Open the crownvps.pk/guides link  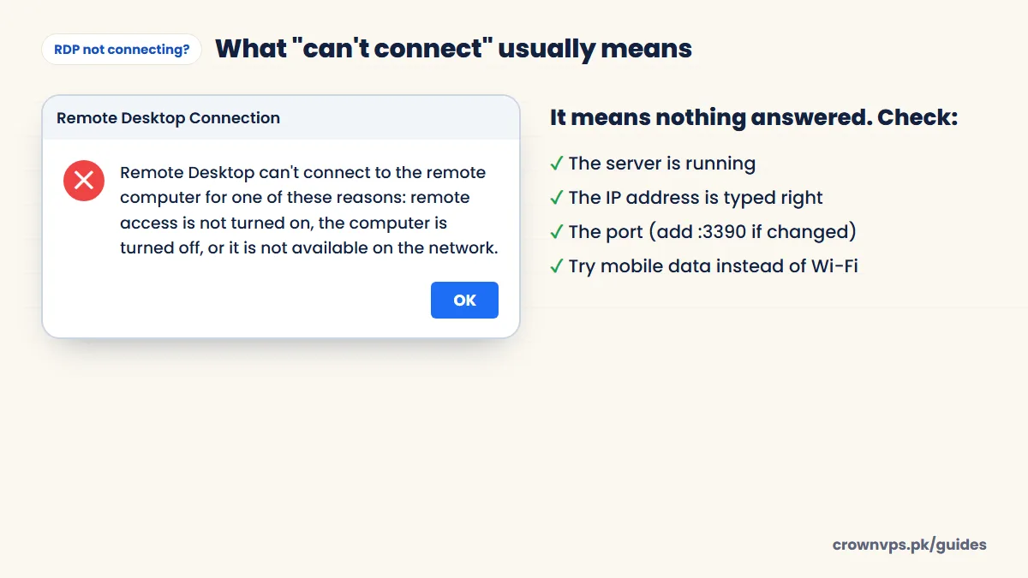coord(910,545)
